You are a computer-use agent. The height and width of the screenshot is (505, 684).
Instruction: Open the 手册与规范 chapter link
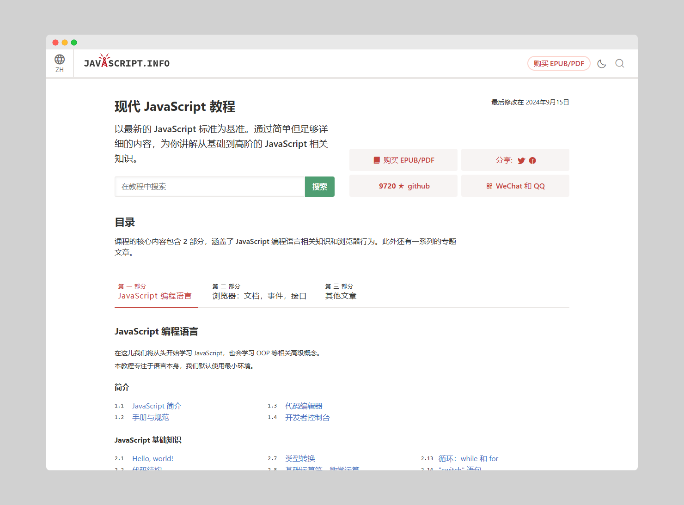pos(151,418)
